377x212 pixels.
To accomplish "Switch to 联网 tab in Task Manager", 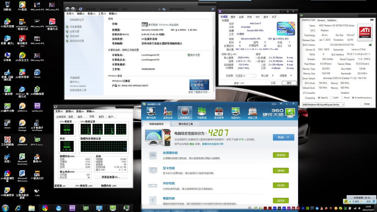I will coord(101,117).
